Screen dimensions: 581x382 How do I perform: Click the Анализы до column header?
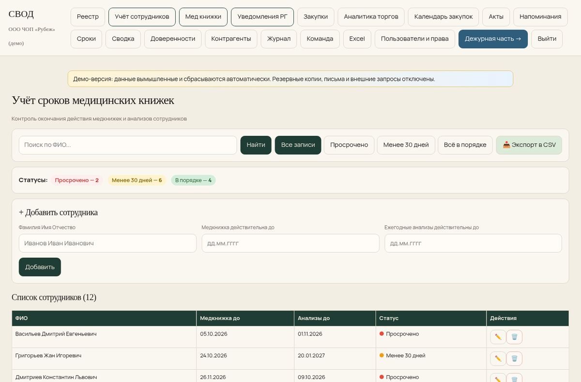335,318
